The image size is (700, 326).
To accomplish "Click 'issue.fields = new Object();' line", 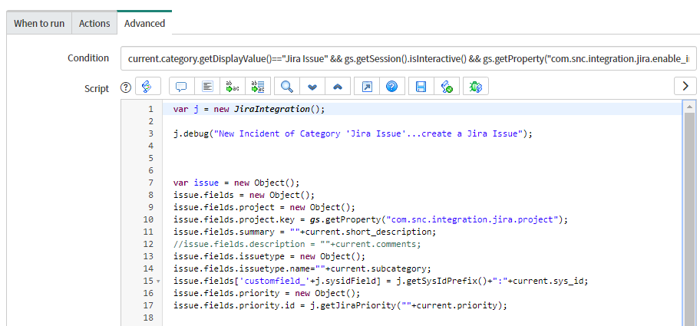I will tap(244, 195).
